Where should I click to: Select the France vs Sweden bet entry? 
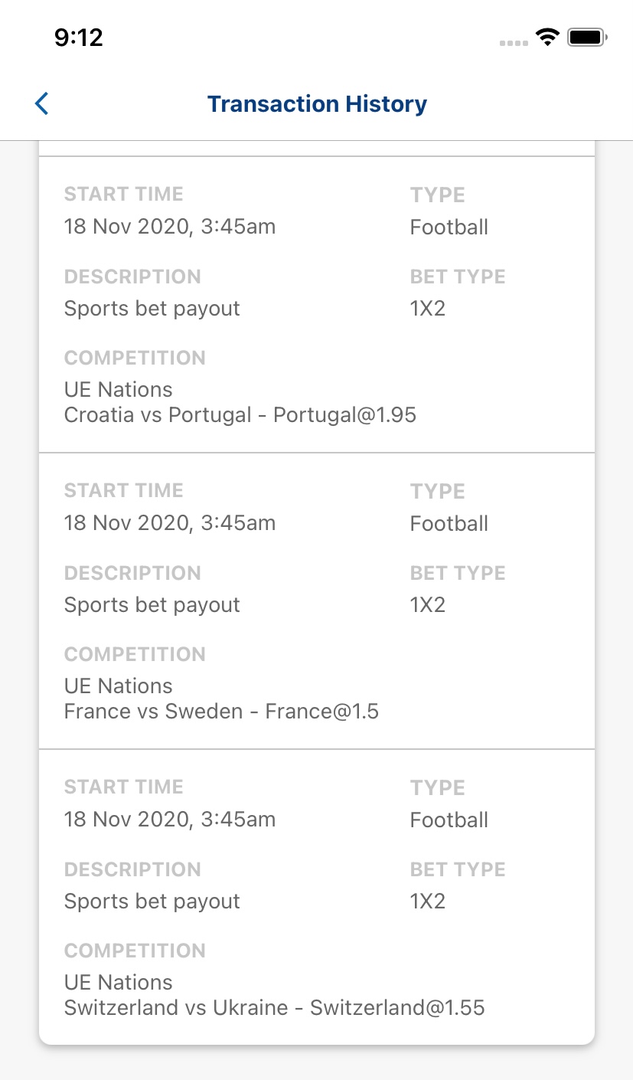[317, 601]
